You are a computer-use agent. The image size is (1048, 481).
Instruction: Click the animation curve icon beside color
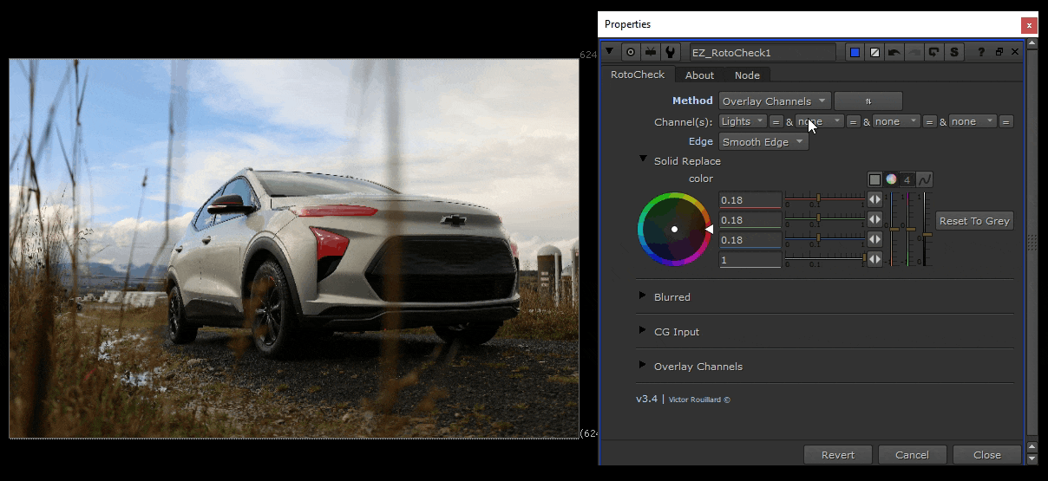click(925, 179)
